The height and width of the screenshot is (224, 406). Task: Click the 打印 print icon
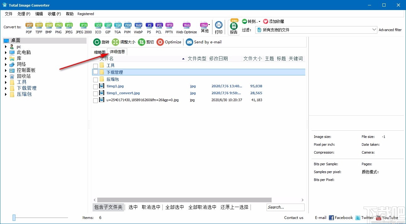(x=218, y=28)
